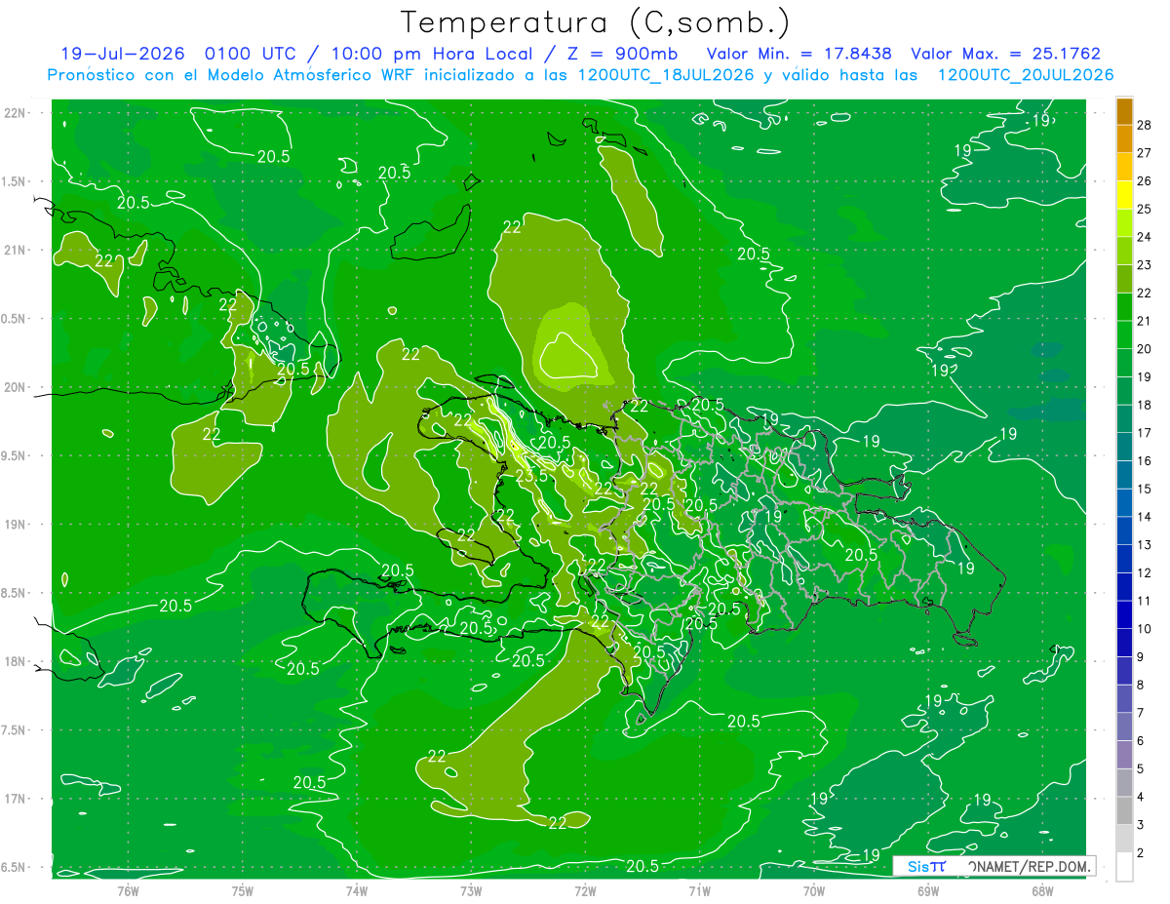
Task: Click the orange-brown swatch atop the temperature legend
Action: [1124, 112]
